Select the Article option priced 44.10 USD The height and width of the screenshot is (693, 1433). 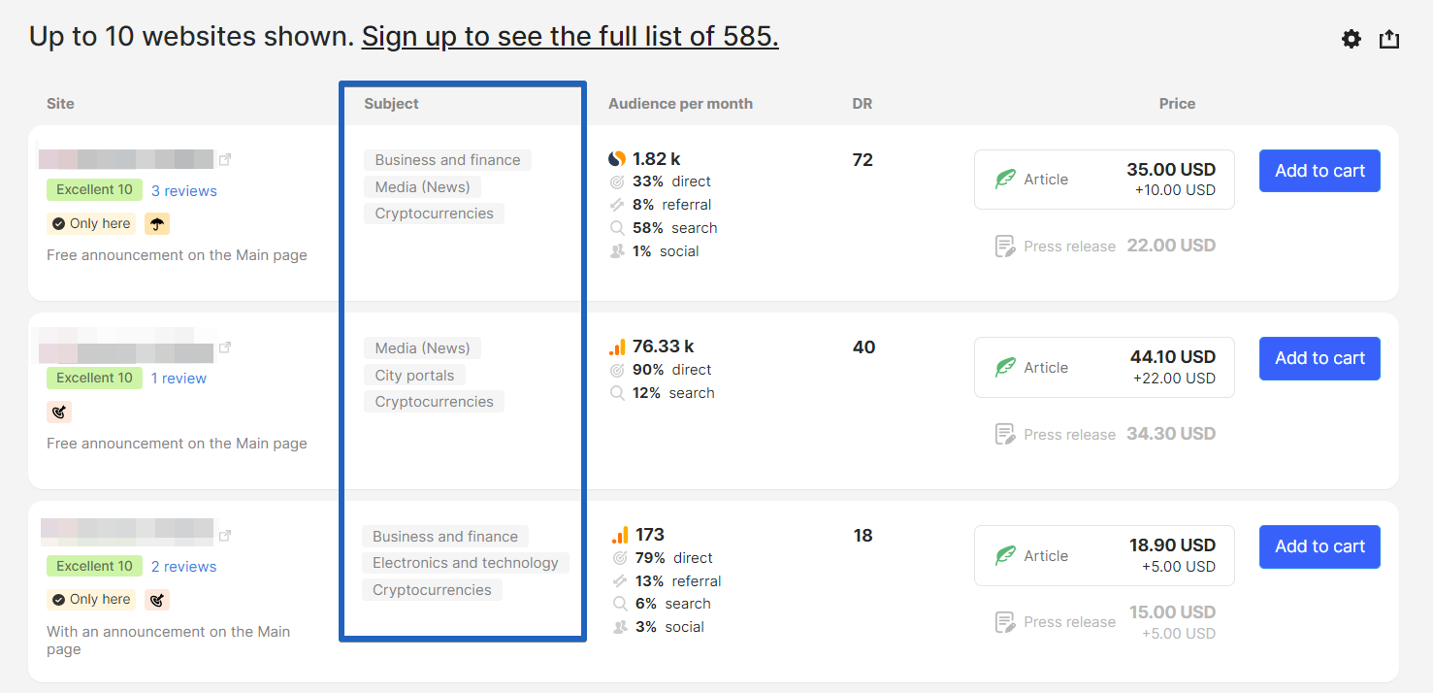[1104, 368]
